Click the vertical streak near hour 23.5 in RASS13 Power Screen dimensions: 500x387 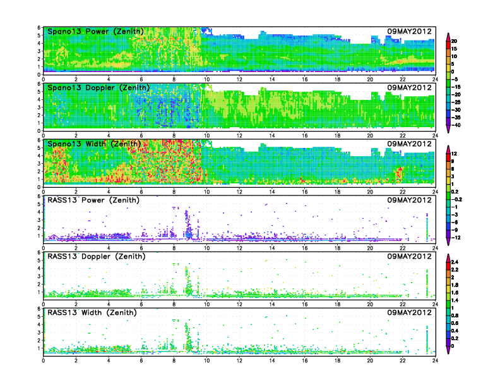pos(427,227)
